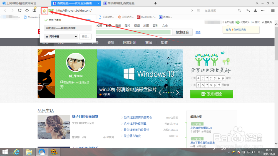Click the 随_缘2012 user avatar

point(76,62)
